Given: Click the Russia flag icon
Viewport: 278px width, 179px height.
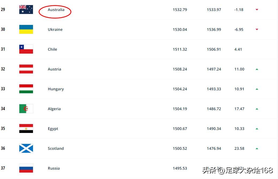Looking at the screenshot, I should click(26, 168).
